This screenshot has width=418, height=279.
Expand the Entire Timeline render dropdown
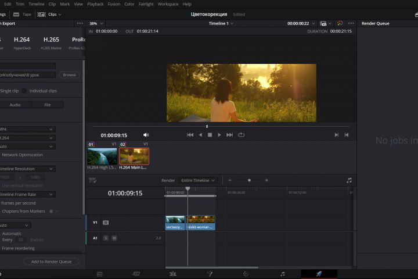(x=198, y=180)
